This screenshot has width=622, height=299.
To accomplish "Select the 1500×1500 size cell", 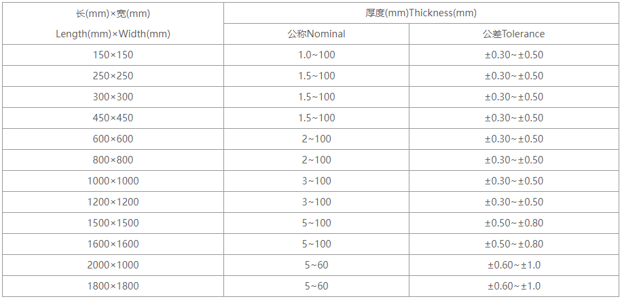I will click(113, 223).
